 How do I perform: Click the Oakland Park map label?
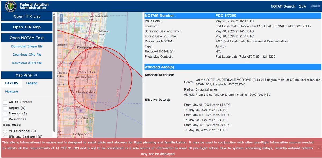pyautogui.click(x=87, y=72)
